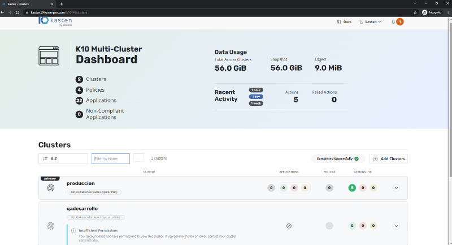
Task: Click the produccion cluster icon
Action: (51, 188)
